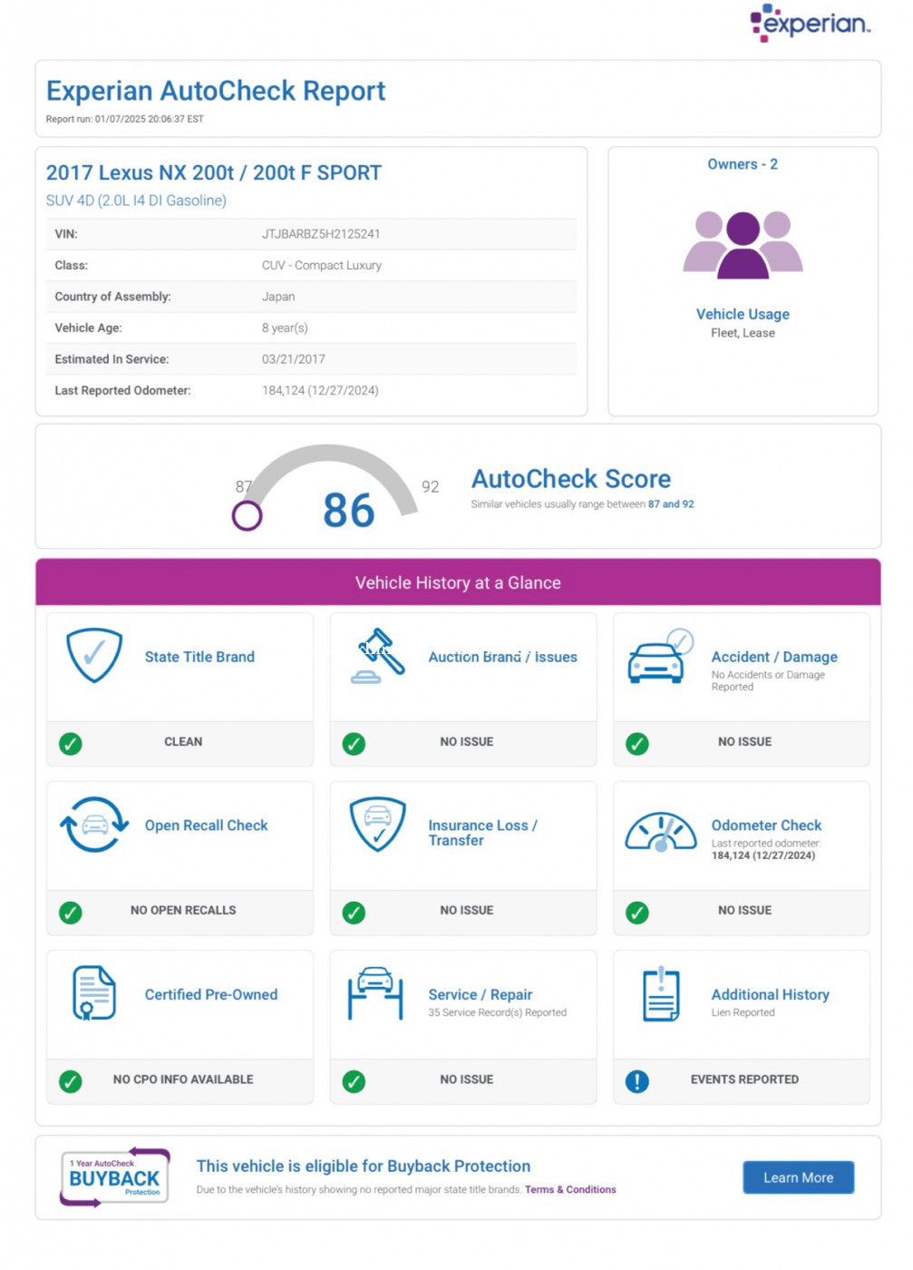Image resolution: width=913 pixels, height=1270 pixels.
Task: Click '2017 Lexus NX 200t' vehicle title
Action: [x=214, y=172]
